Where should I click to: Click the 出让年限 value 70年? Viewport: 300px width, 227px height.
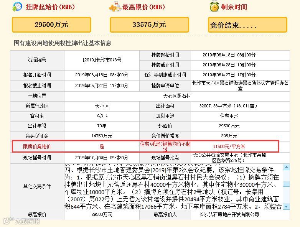[102, 126]
